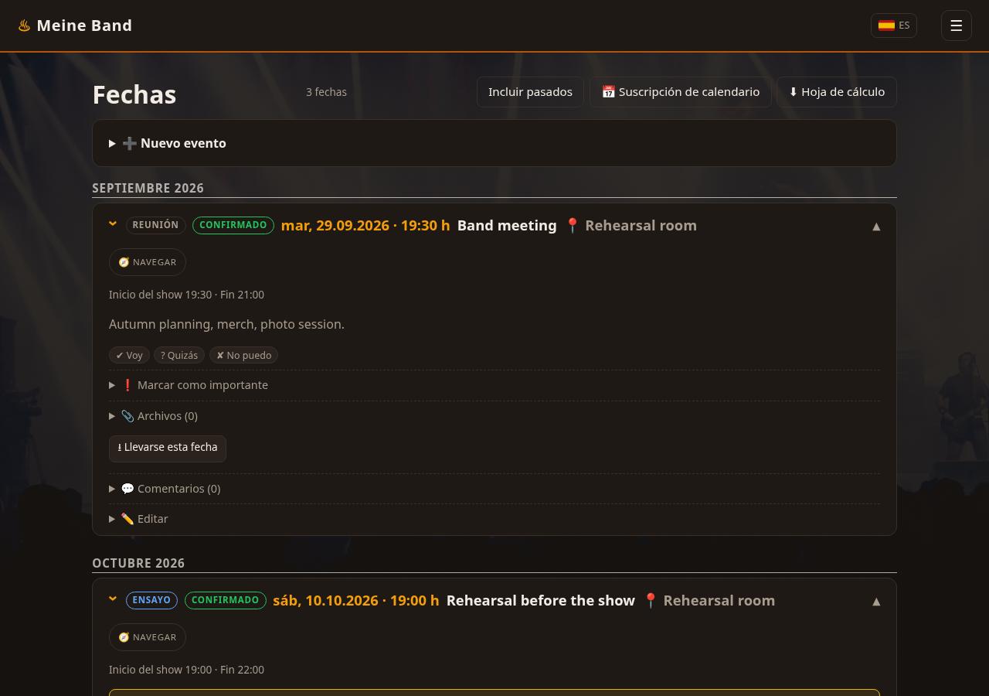The width and height of the screenshot is (989, 696).
Task: Download Hoja de cálculo spreadsheet
Action: (x=837, y=92)
